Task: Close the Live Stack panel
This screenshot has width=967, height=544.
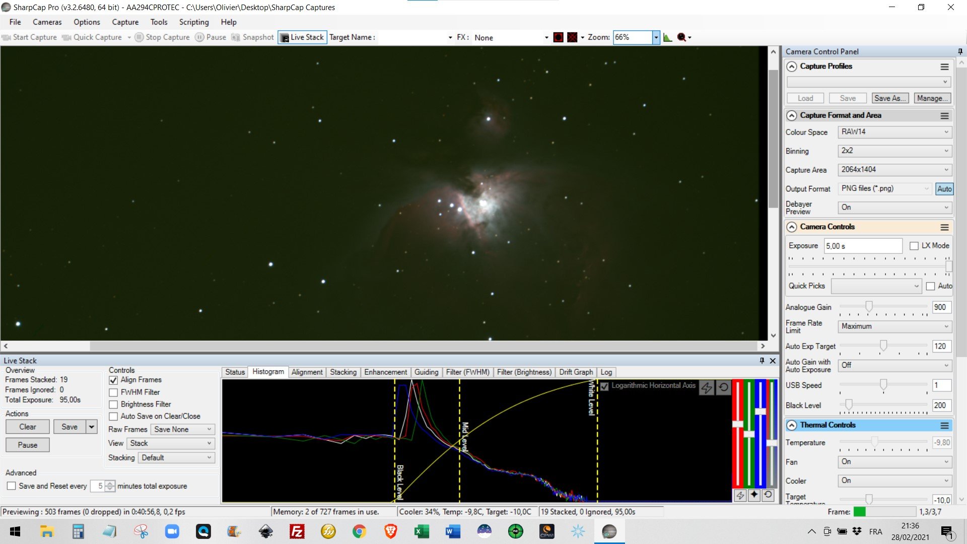Action: click(773, 361)
